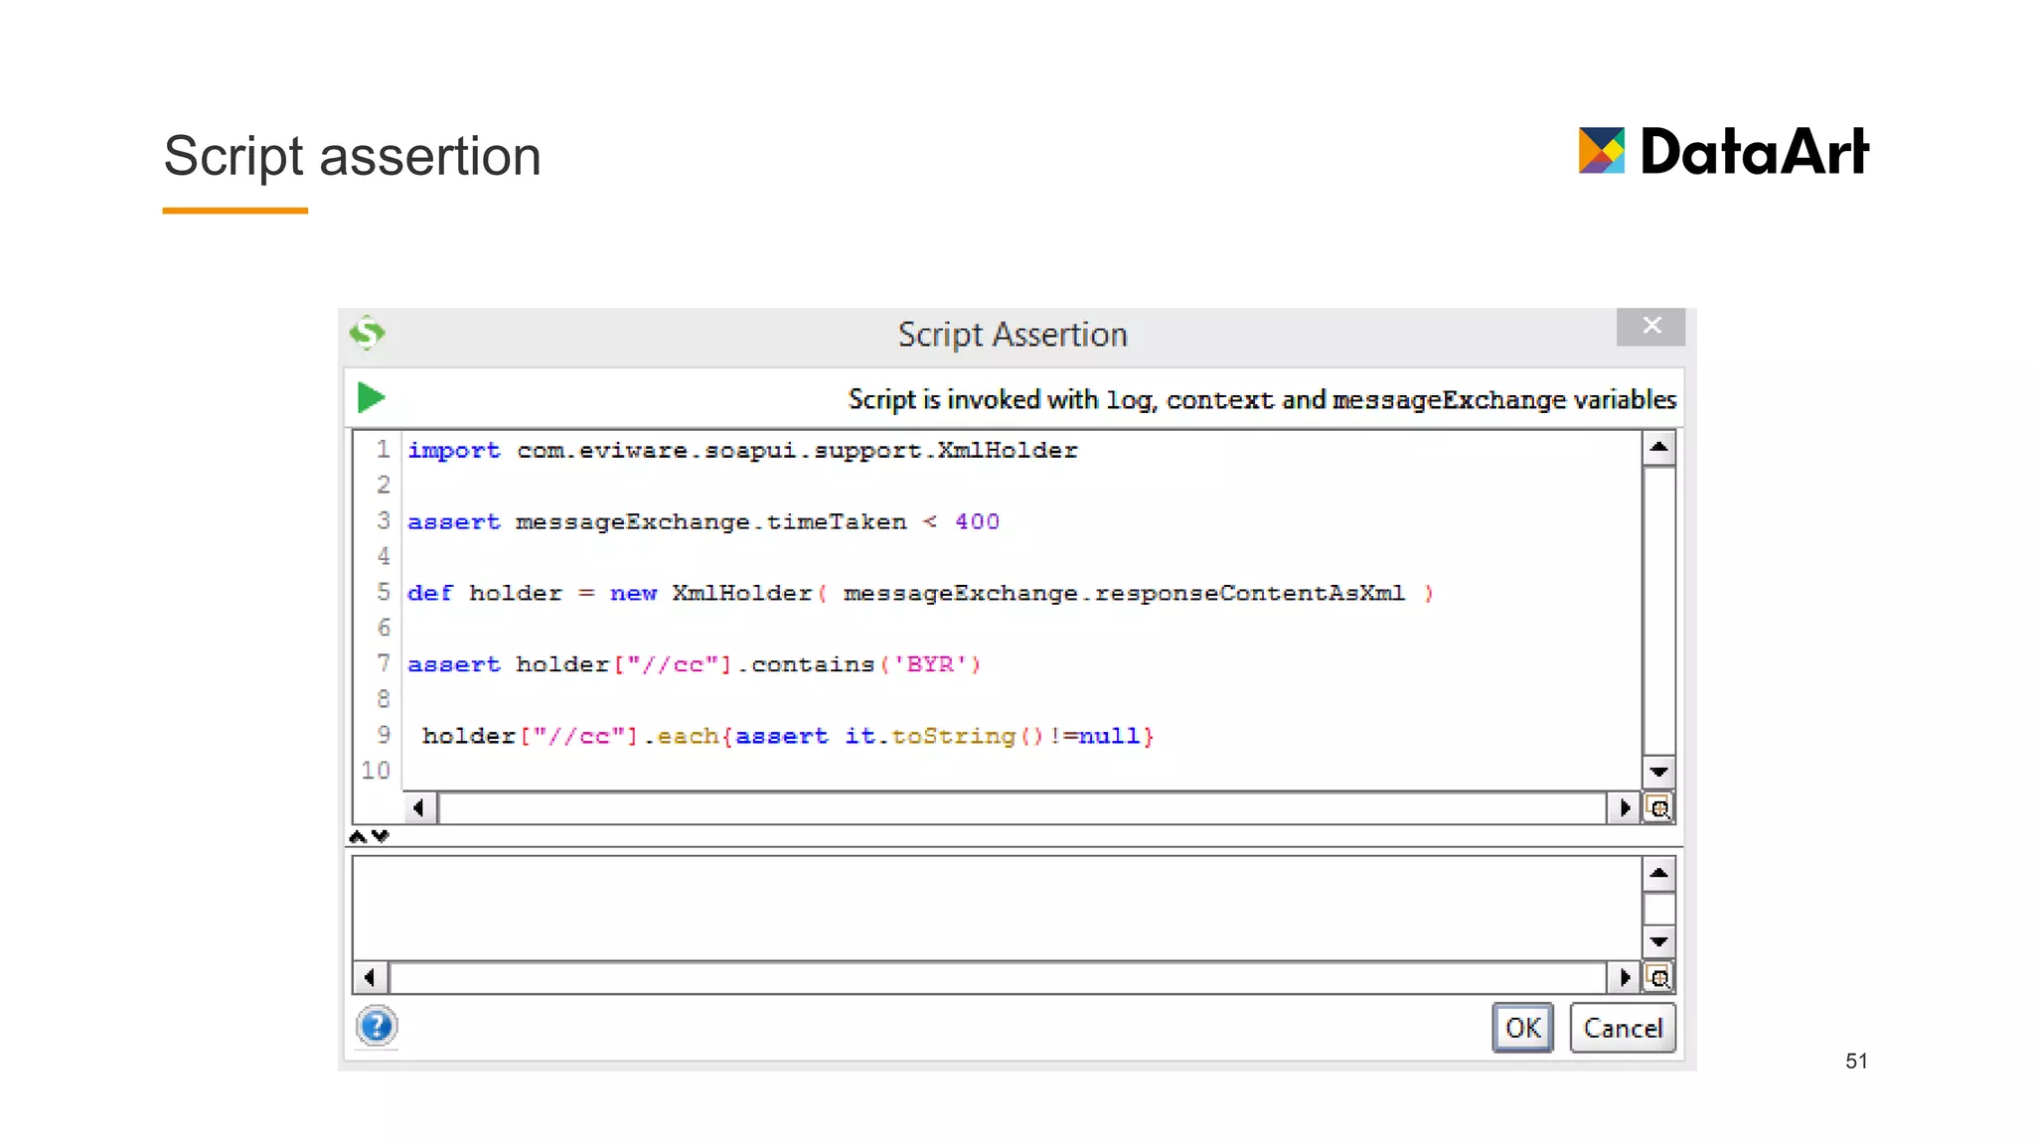Click inside the empty output log pane
The width and height of the screenshot is (2035, 1144).
pos(997,909)
